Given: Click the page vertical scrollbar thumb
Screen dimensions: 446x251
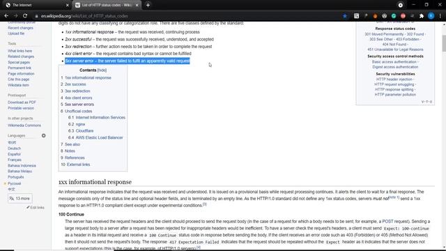Looking at the screenshot, I should [444, 43].
